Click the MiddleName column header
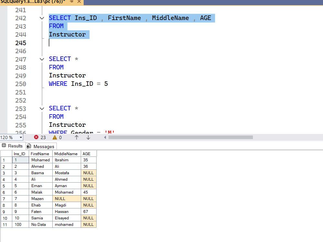The height and width of the screenshot is (242, 323). click(67, 154)
